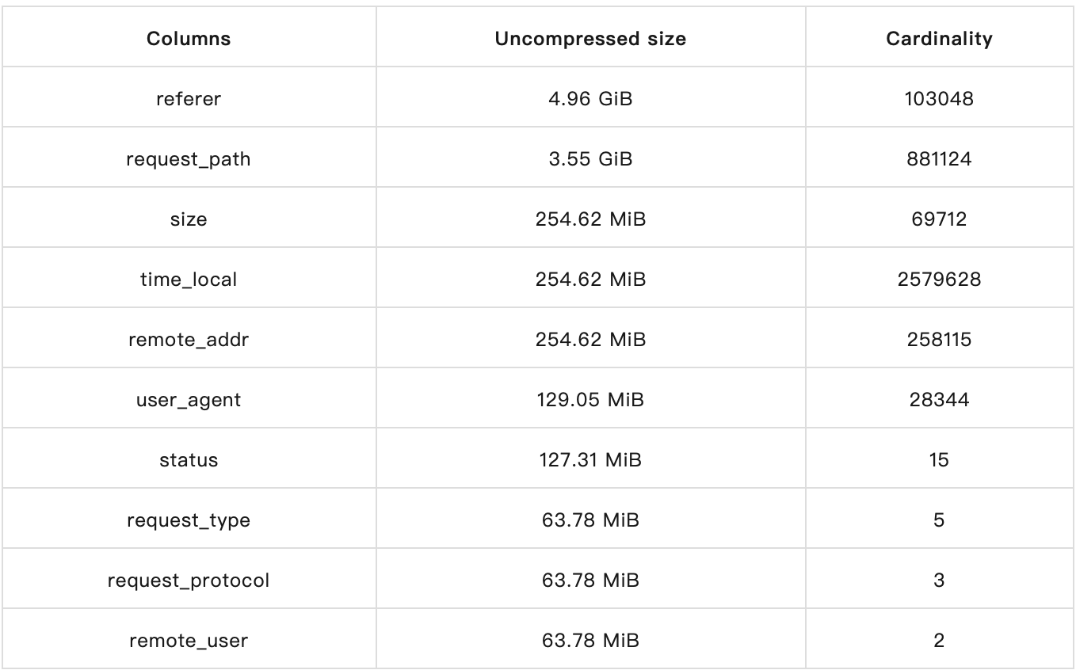Select the remote_user row label
The image size is (1076, 670).
click(x=189, y=641)
